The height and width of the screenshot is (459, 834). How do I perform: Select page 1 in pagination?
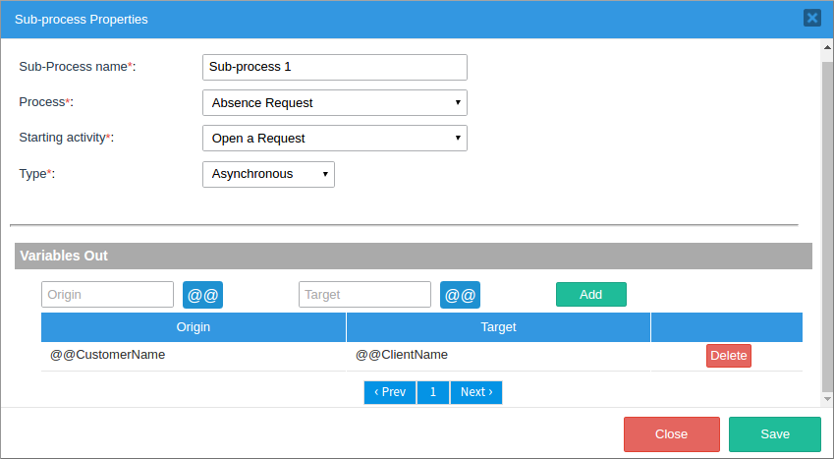coord(433,392)
